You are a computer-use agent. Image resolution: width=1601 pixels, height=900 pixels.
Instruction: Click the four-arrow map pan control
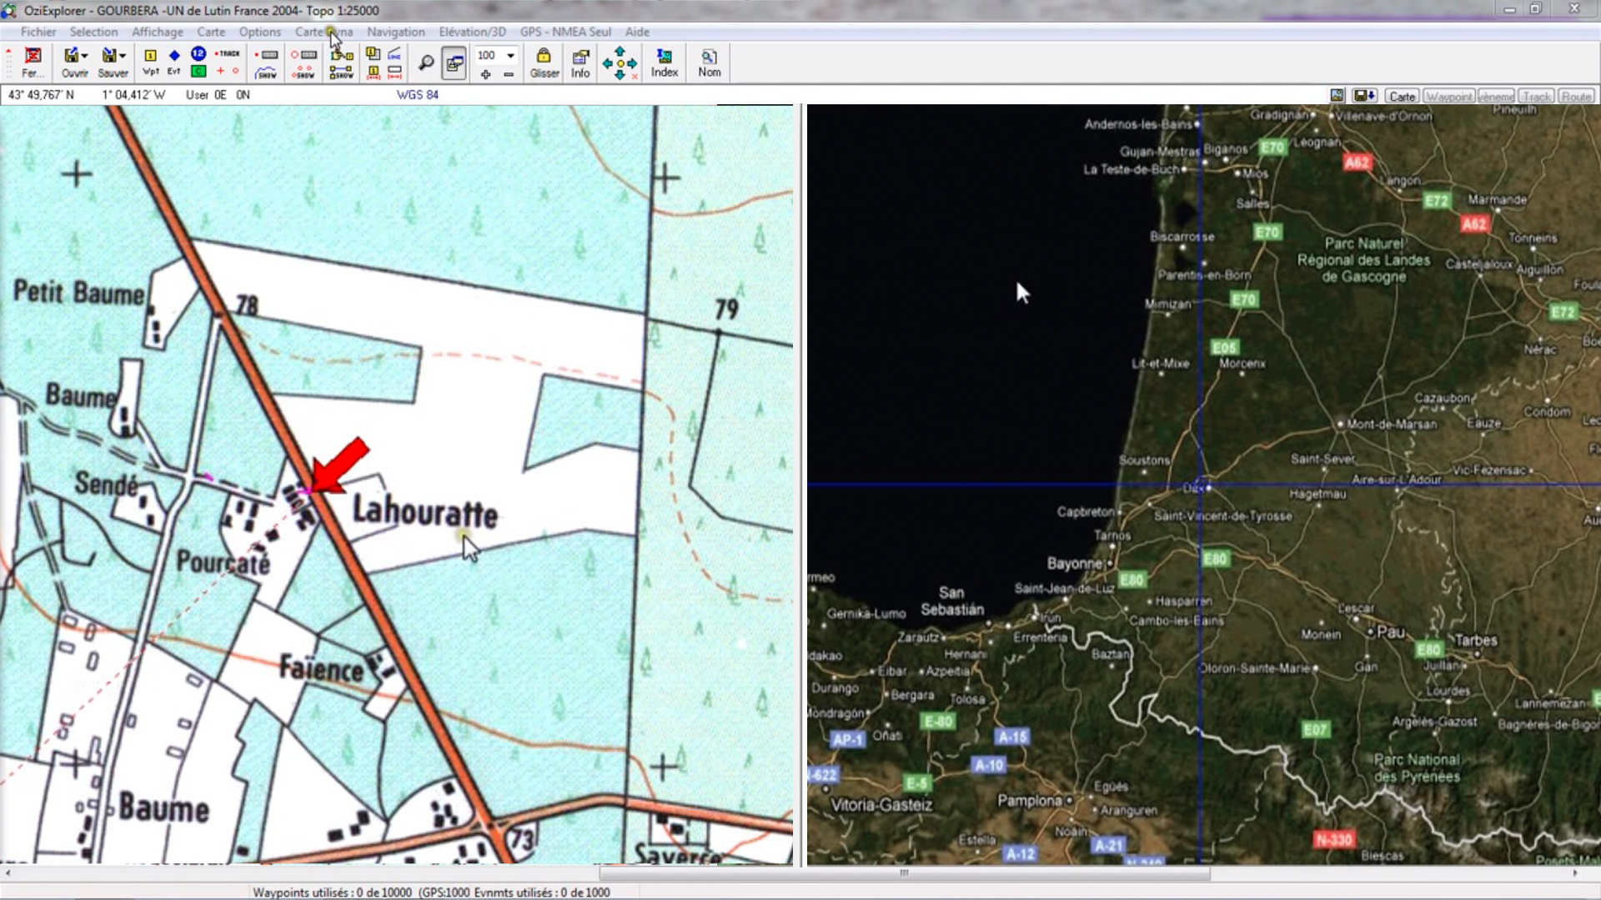click(620, 63)
